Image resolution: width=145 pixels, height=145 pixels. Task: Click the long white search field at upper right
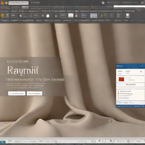click(x=129, y=7)
